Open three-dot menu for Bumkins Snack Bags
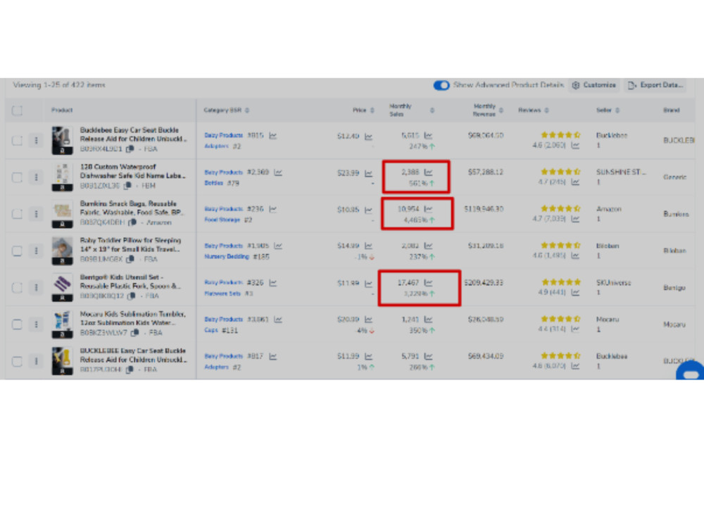Image resolution: width=704 pixels, height=528 pixels. coord(37,214)
